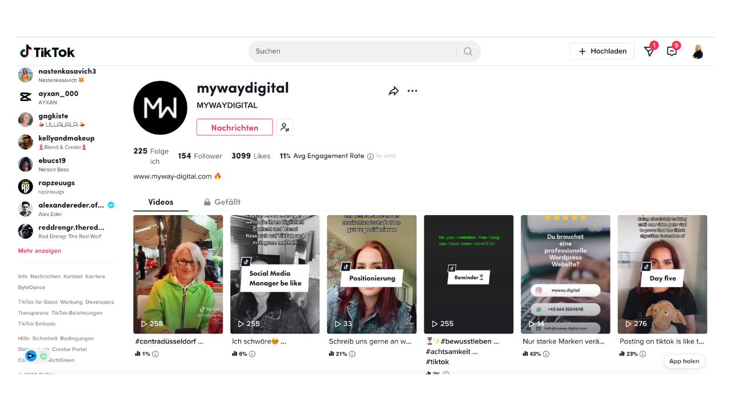731x411 pixels.
Task: Click the engagement rate info icon
Action: [370, 156]
